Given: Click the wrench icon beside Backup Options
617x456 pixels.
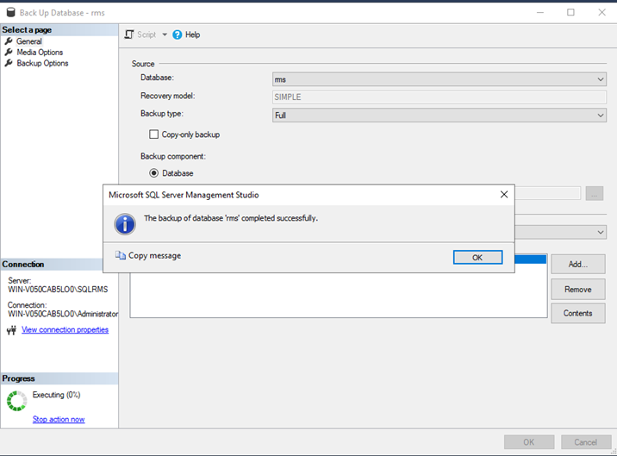Looking at the screenshot, I should (9, 63).
